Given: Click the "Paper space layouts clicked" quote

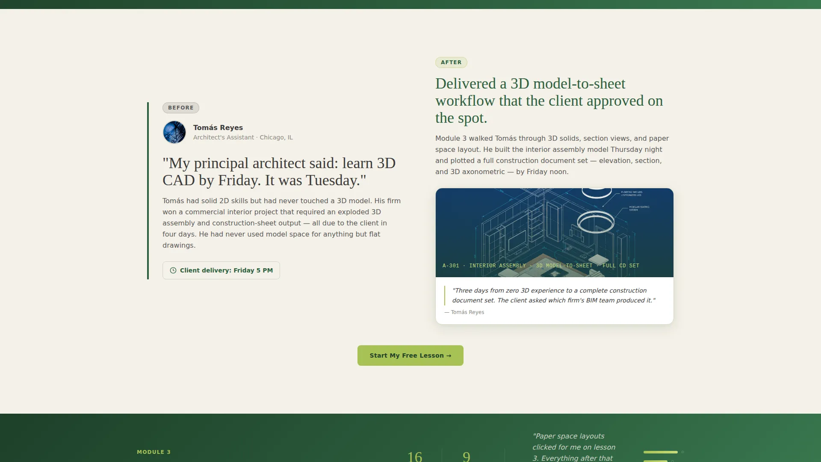Looking at the screenshot, I should click(574, 447).
